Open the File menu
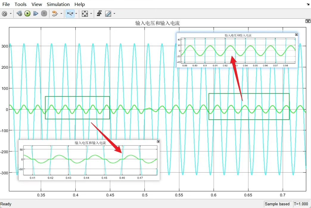The height and width of the screenshot is (208, 311). pos(6,4)
